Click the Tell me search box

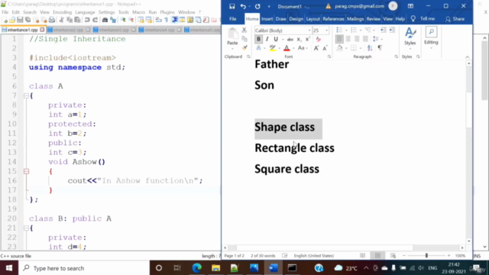point(423,18)
